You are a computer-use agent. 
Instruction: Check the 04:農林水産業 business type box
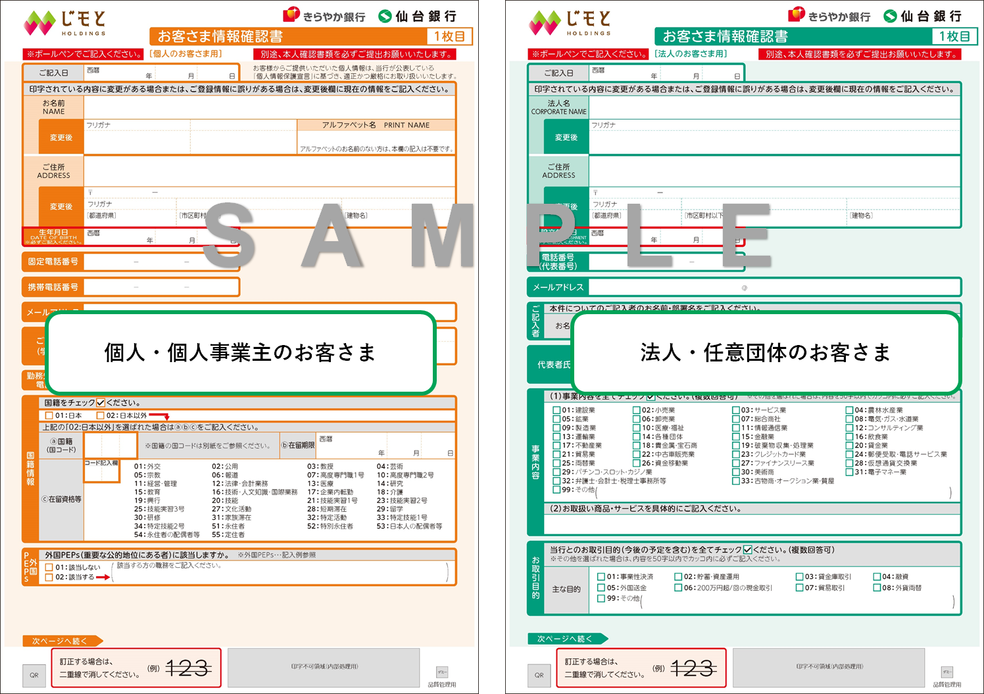850,410
